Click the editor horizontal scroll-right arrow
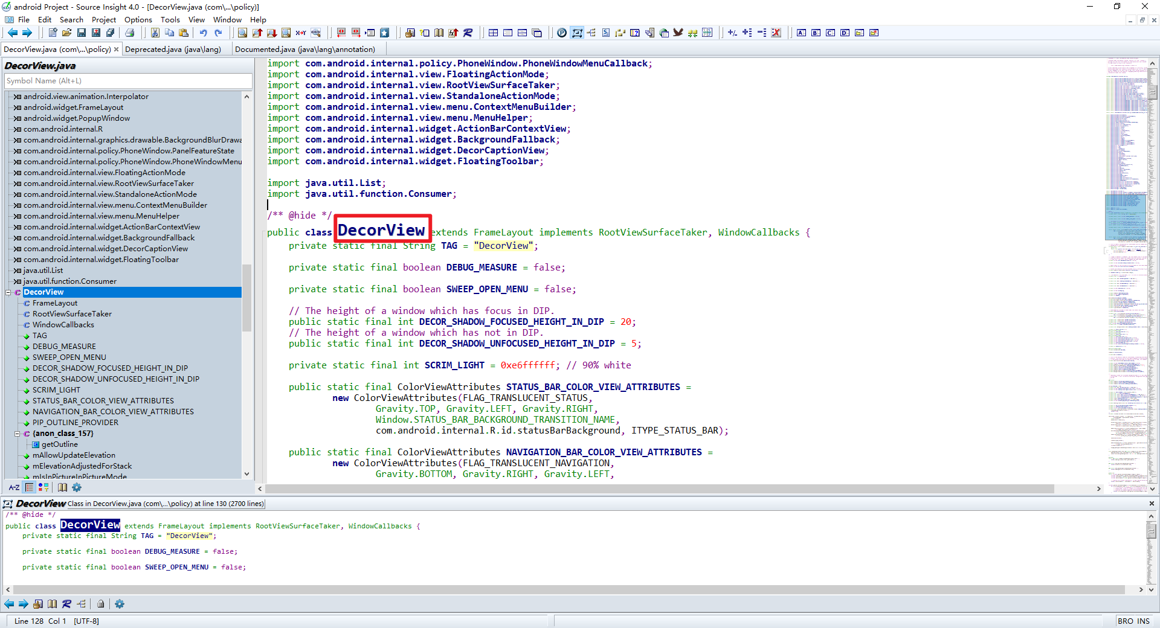This screenshot has height=628, width=1160. (x=1098, y=489)
